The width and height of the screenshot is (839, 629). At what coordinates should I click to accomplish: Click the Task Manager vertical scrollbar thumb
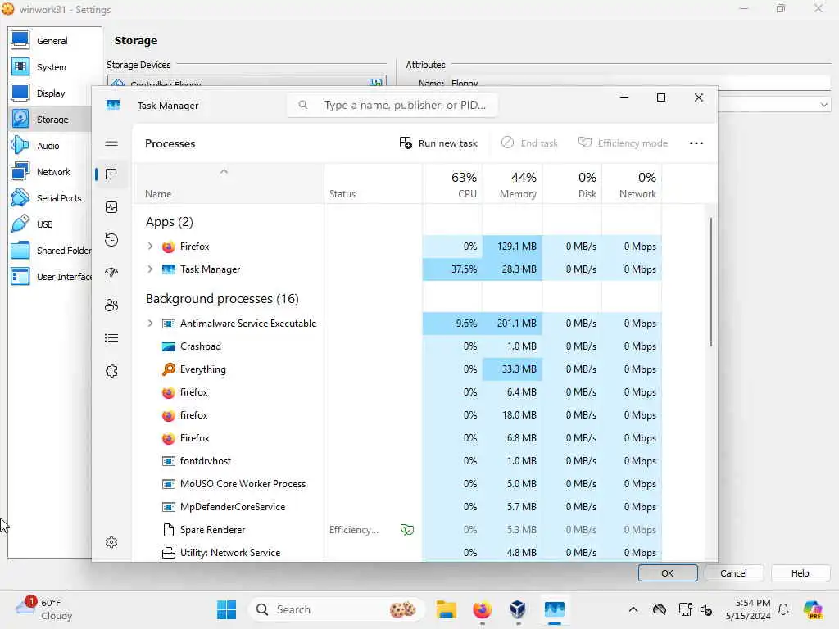711,282
